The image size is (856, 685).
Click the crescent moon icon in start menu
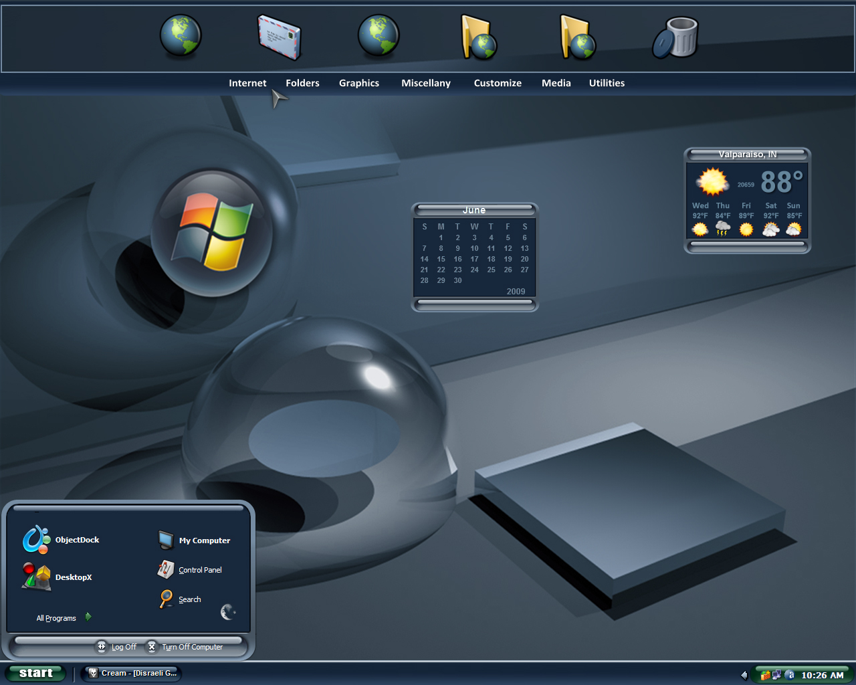click(228, 612)
